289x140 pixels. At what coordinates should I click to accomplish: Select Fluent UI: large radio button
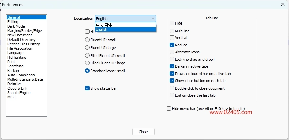coord(87,48)
